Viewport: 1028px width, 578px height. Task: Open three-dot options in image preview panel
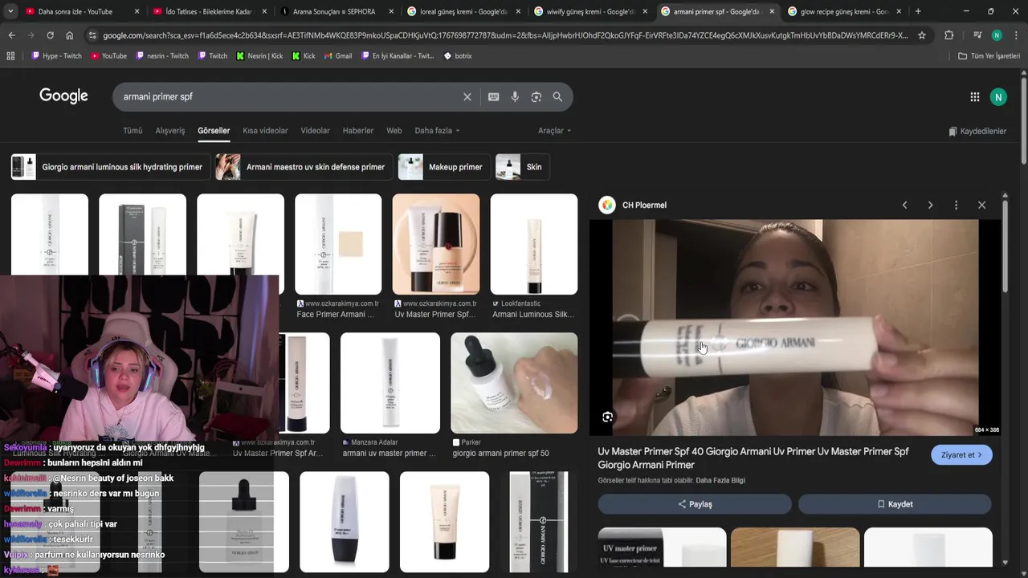(x=956, y=206)
